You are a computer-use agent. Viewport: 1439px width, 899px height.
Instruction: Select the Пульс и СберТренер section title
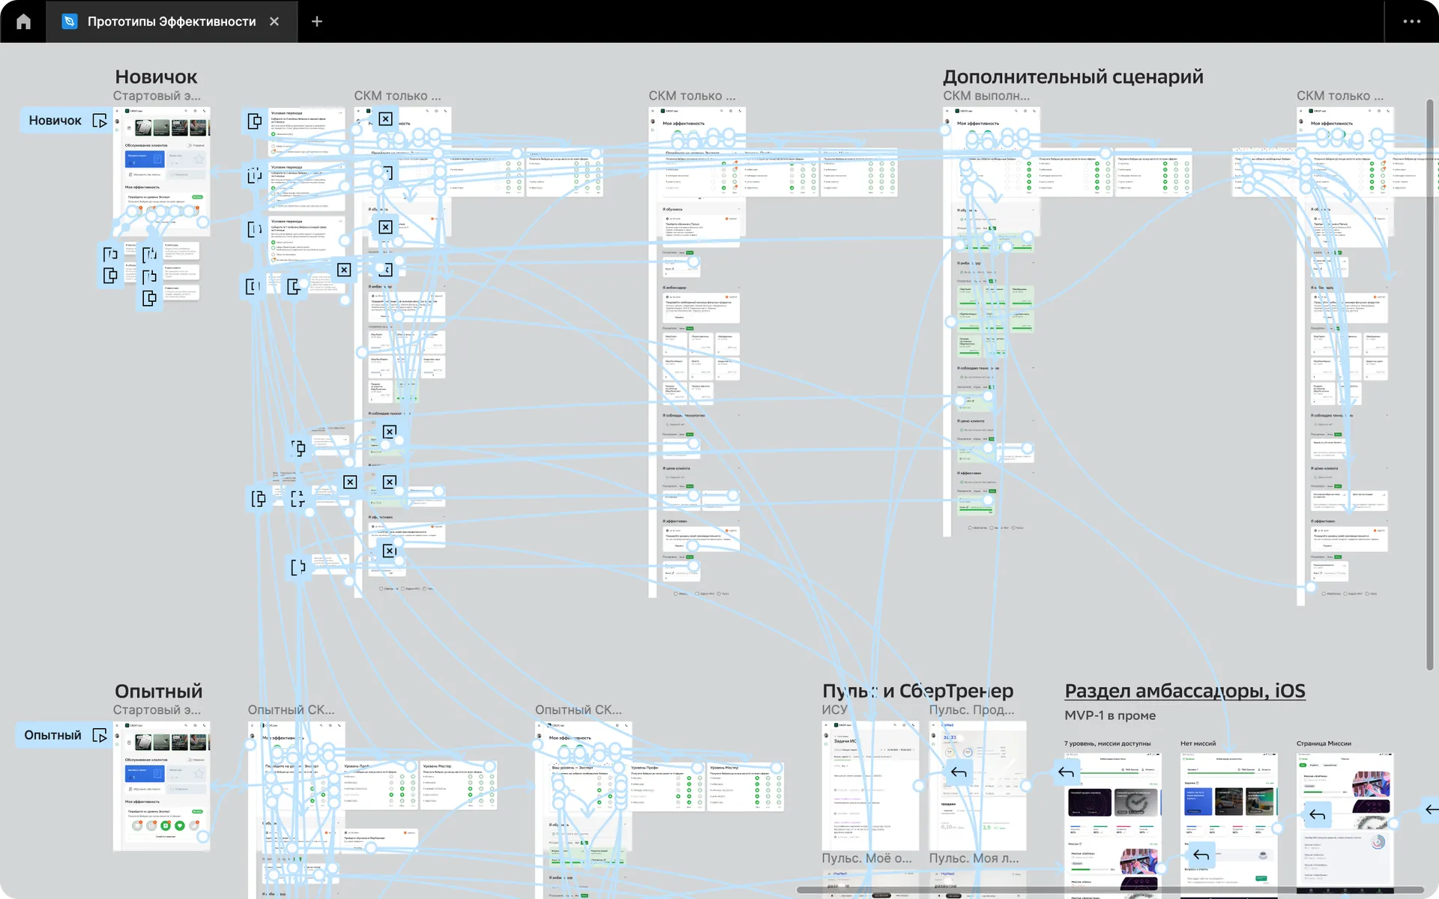click(917, 691)
